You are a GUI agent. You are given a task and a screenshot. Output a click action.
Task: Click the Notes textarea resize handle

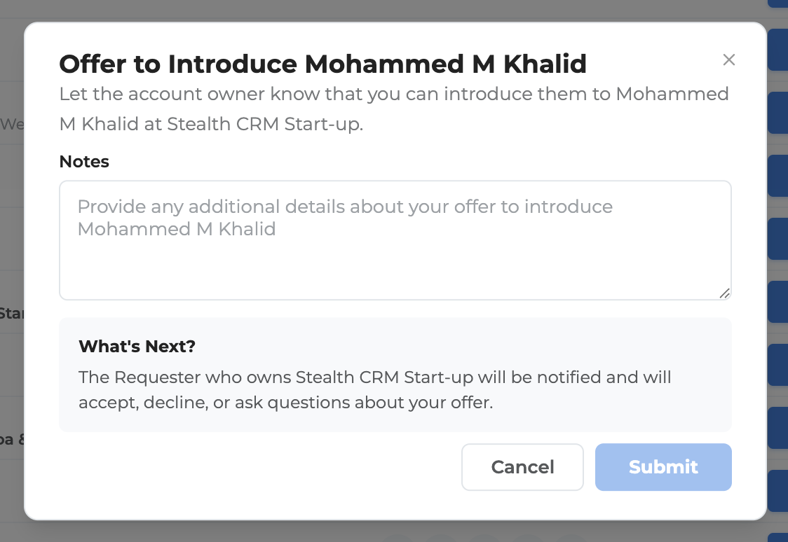click(725, 293)
